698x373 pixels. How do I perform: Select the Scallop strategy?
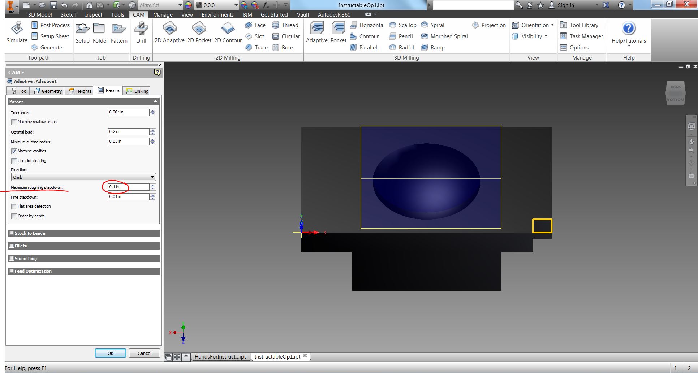click(x=402, y=25)
